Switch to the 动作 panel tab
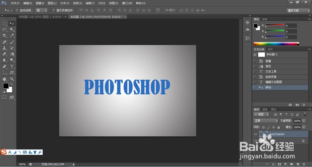The width and height of the screenshot is (312, 167). (x=270, y=49)
